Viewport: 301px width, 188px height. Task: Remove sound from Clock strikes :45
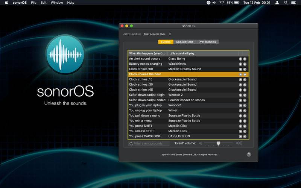click(245, 90)
